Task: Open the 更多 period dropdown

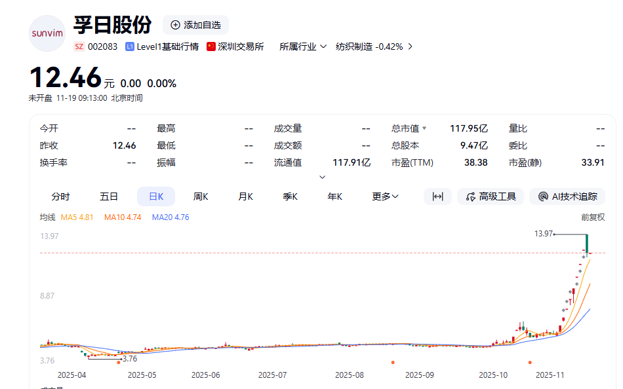Action: tap(385, 196)
